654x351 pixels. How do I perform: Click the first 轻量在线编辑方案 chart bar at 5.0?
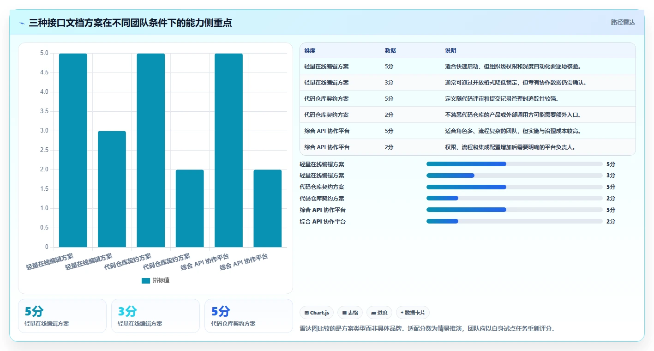click(x=73, y=150)
